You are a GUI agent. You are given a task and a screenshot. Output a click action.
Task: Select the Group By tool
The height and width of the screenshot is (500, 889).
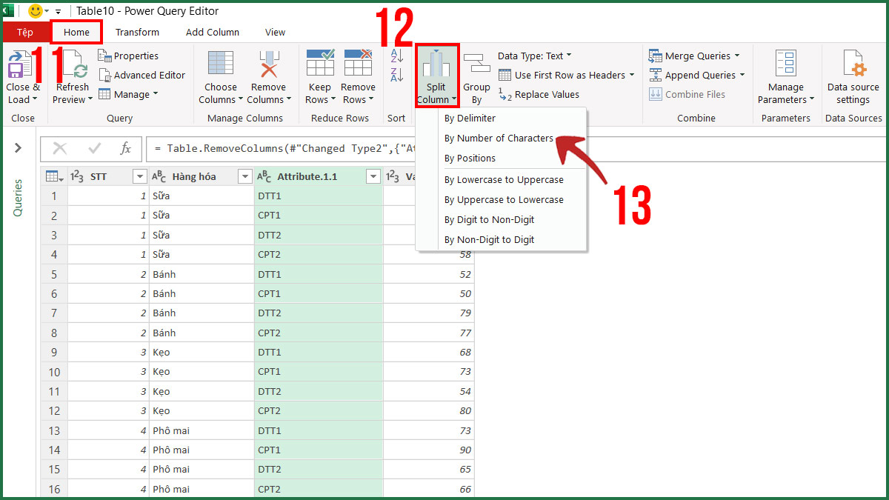[476, 75]
